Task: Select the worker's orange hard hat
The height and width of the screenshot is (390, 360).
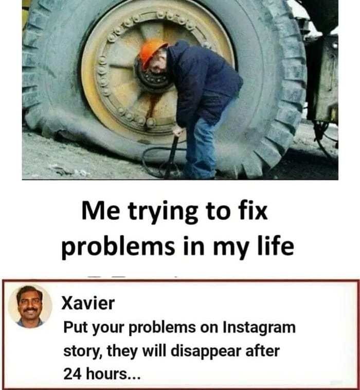Action: 151,53
